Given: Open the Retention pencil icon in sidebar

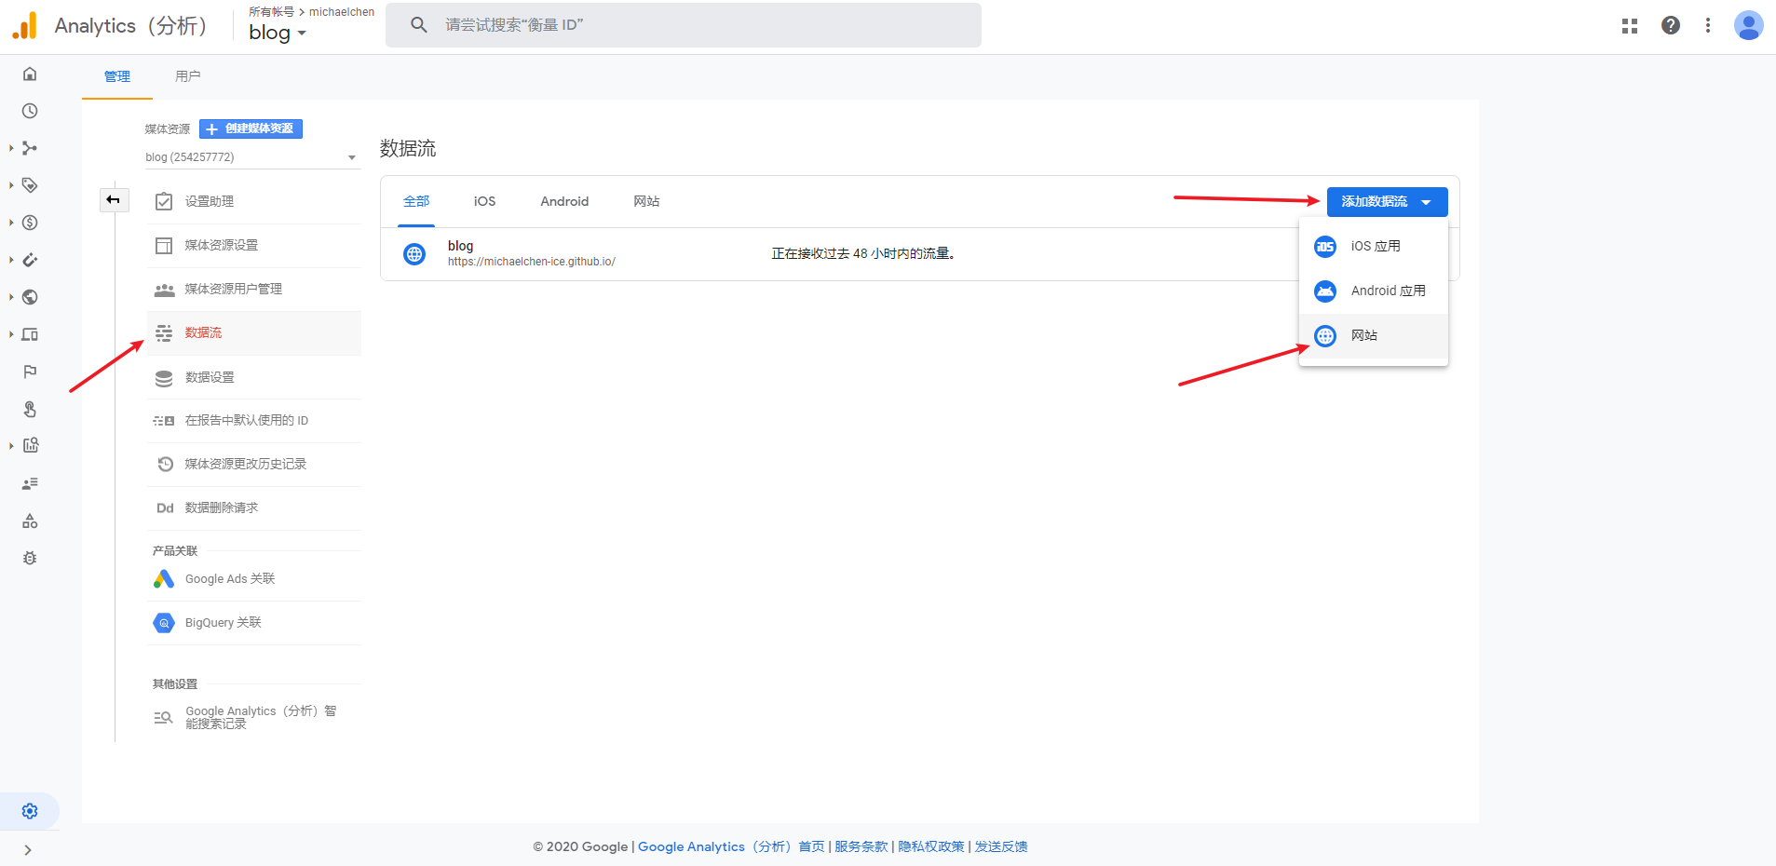Looking at the screenshot, I should [30, 260].
